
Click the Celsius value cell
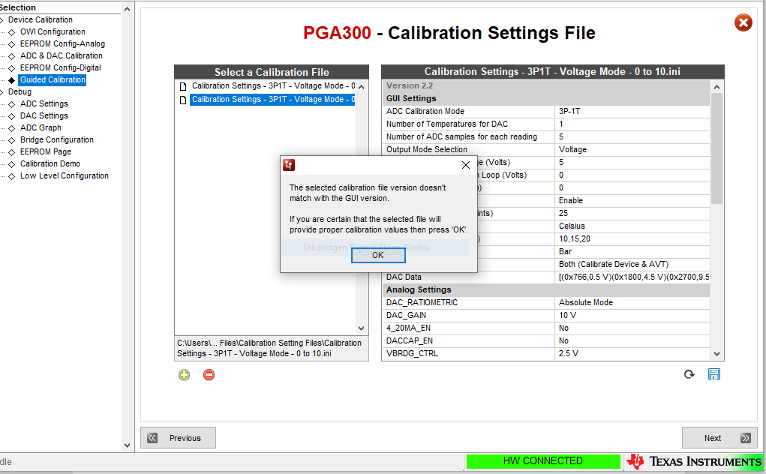click(632, 226)
